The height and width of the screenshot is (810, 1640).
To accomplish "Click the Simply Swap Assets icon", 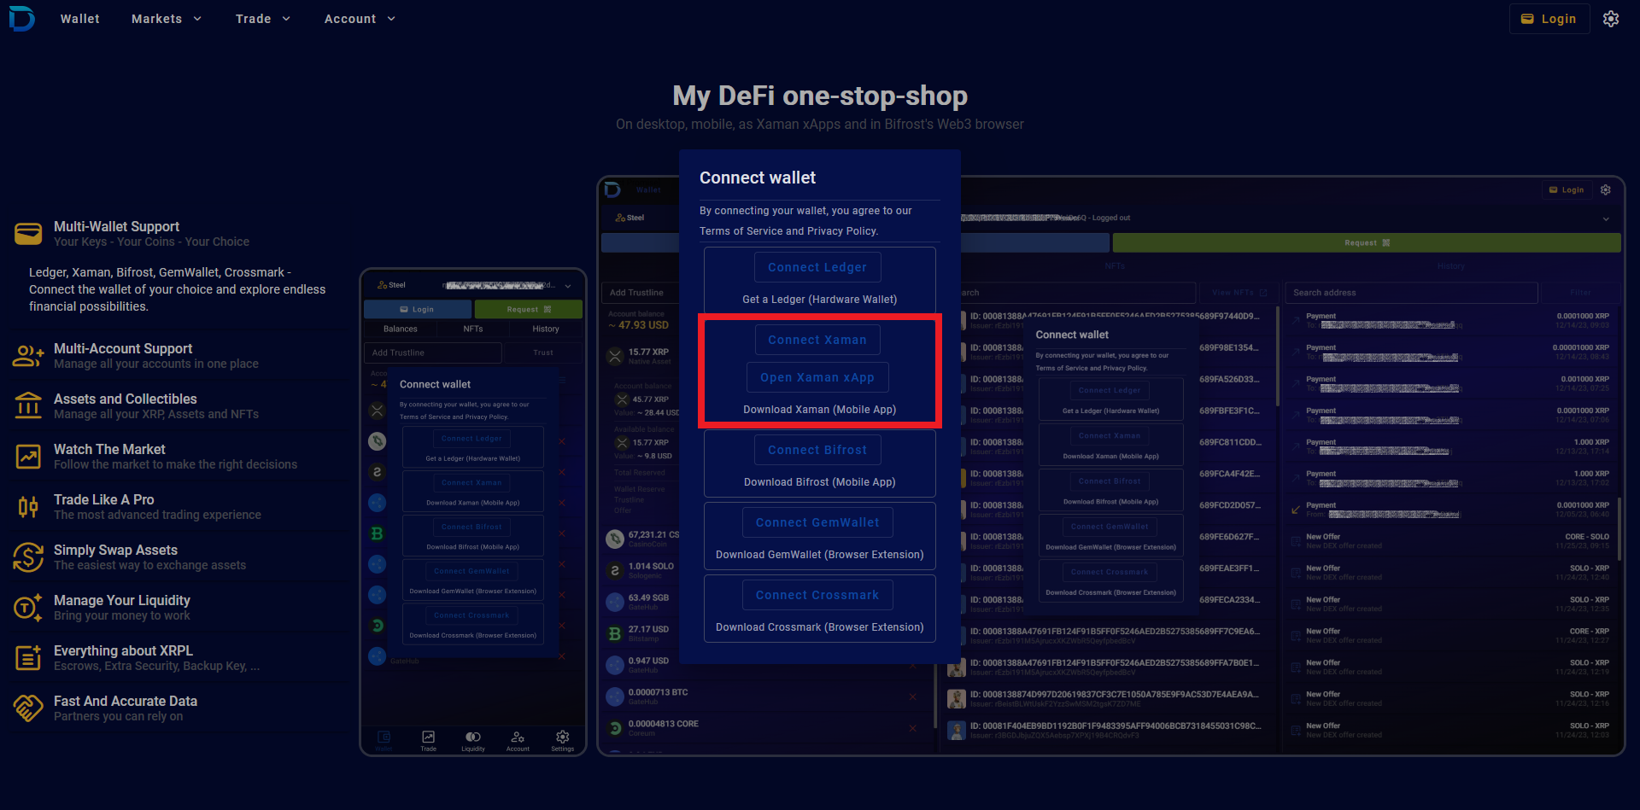I will (x=28, y=557).
